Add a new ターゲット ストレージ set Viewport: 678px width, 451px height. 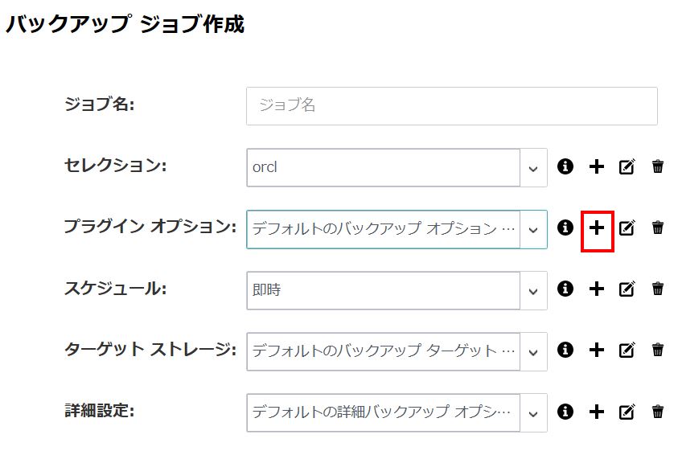pos(597,350)
